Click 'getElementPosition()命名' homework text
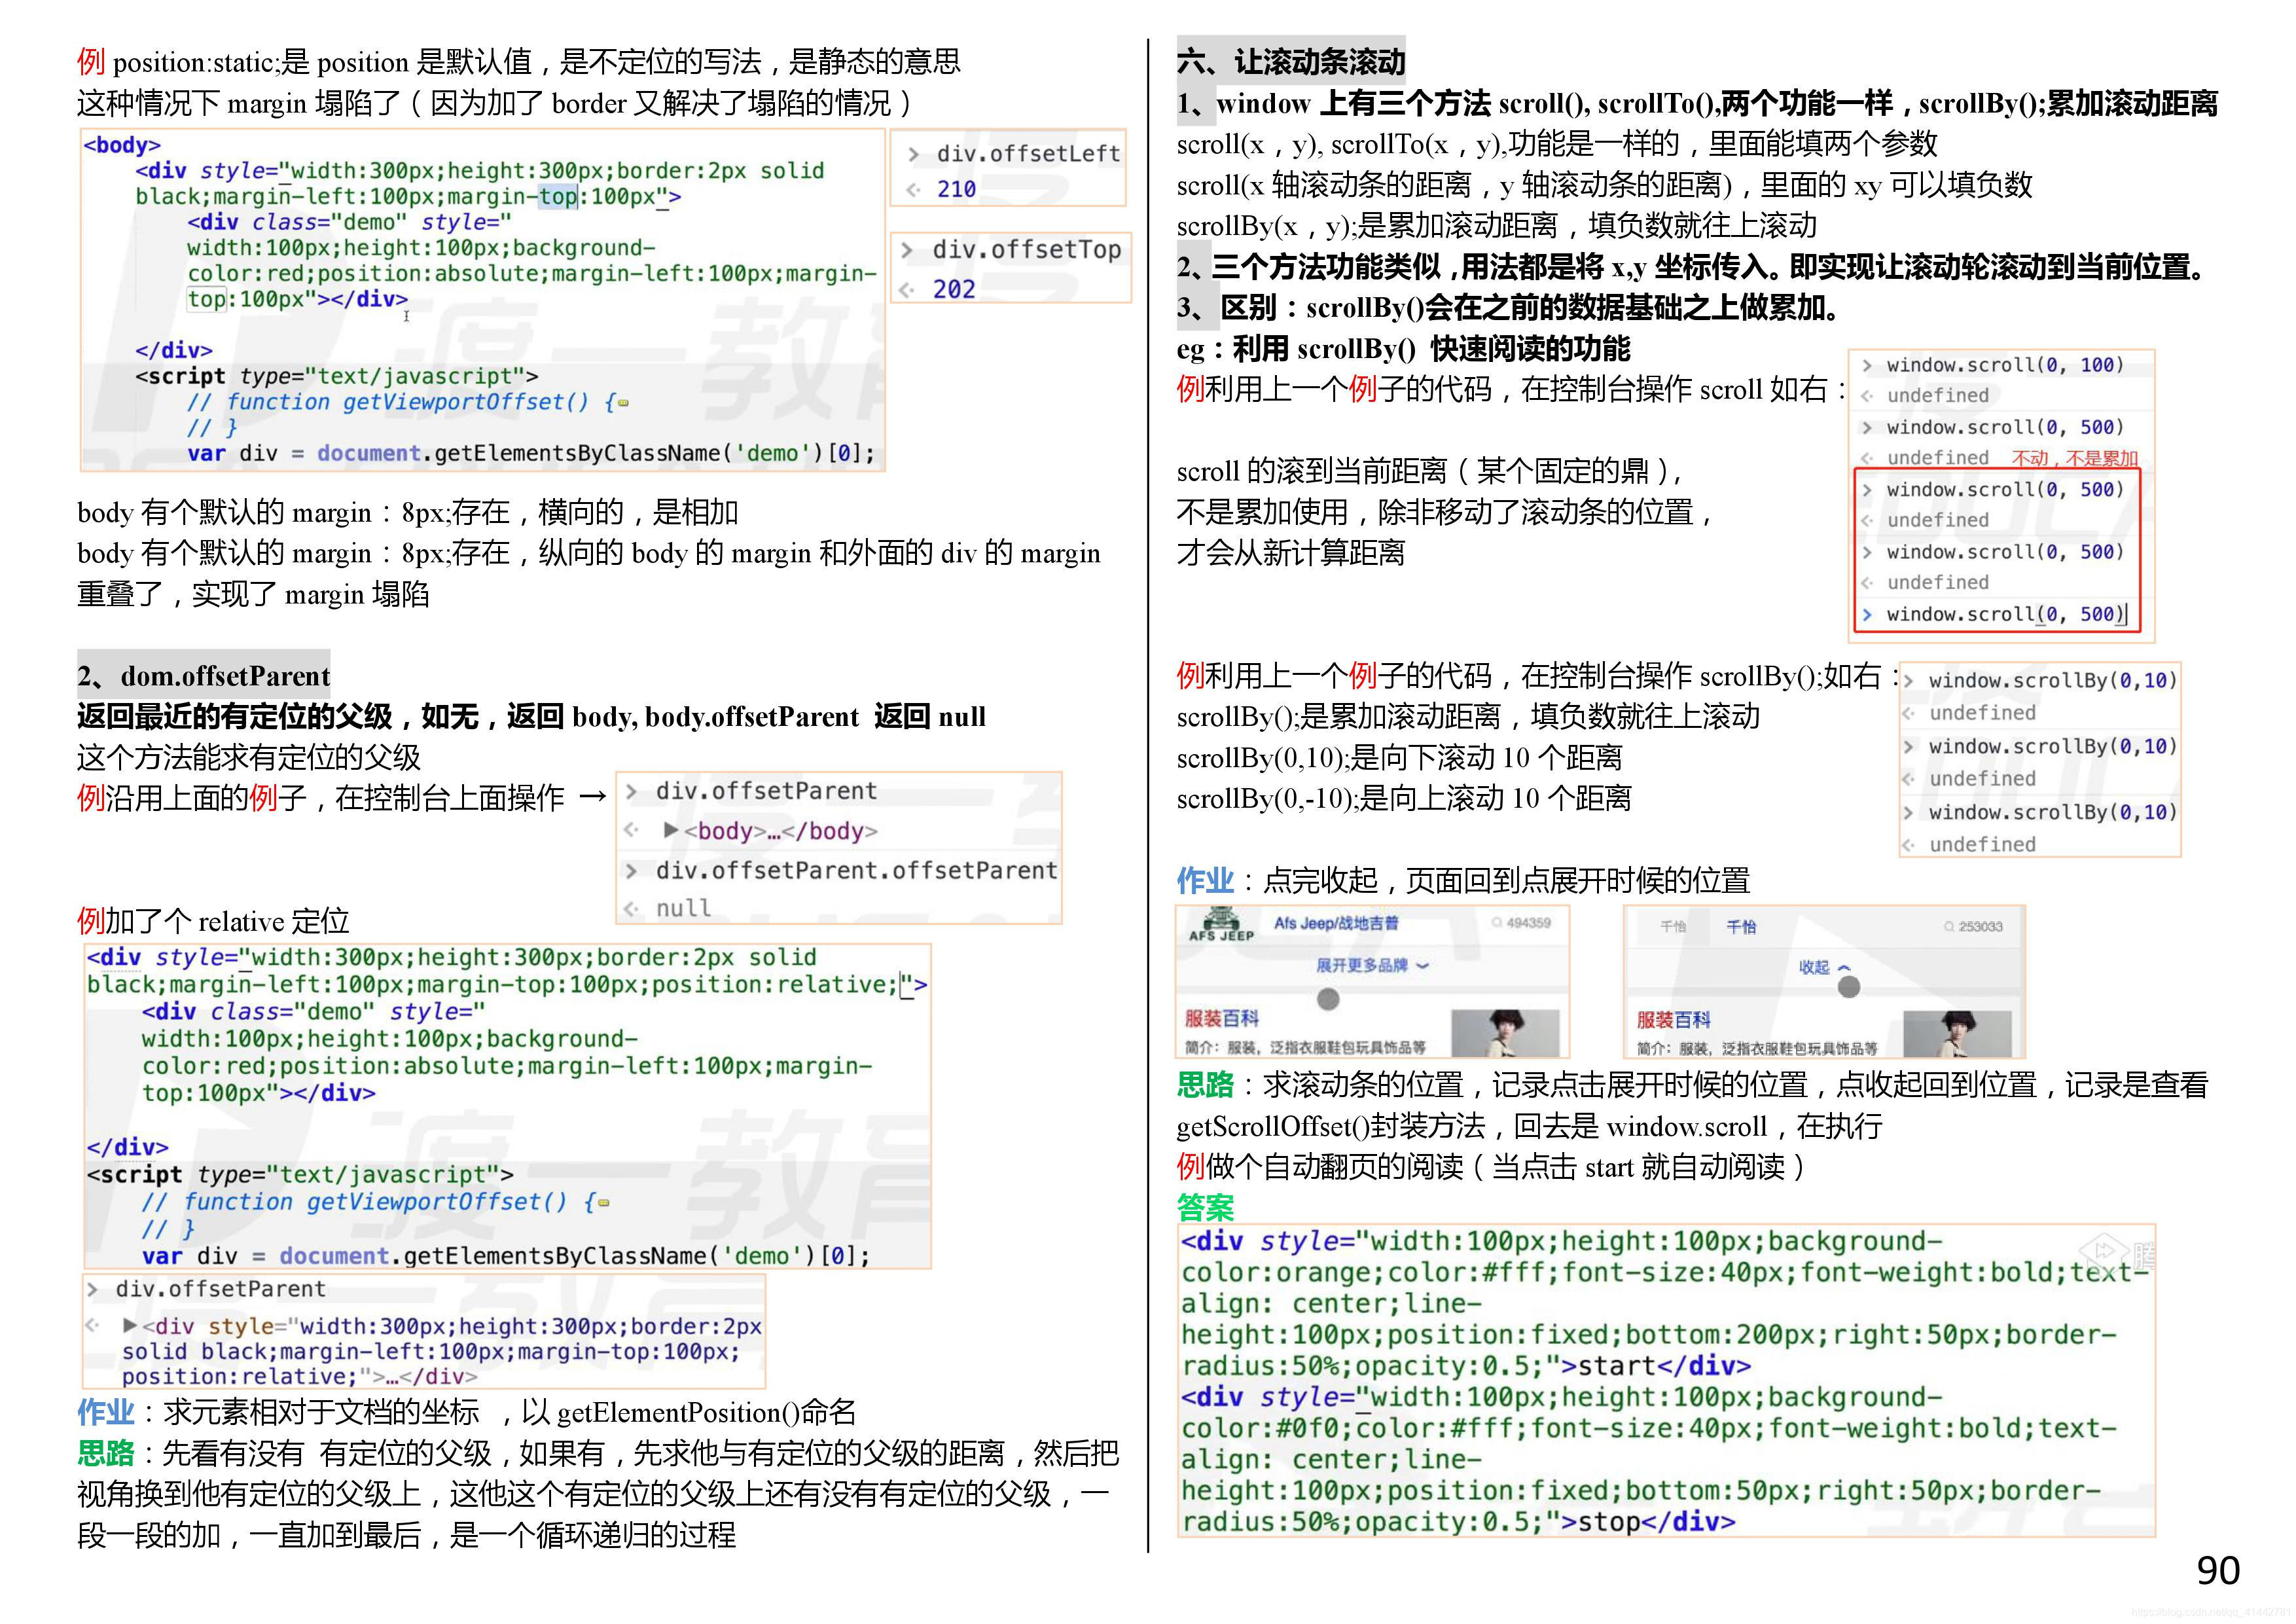 point(706,1413)
